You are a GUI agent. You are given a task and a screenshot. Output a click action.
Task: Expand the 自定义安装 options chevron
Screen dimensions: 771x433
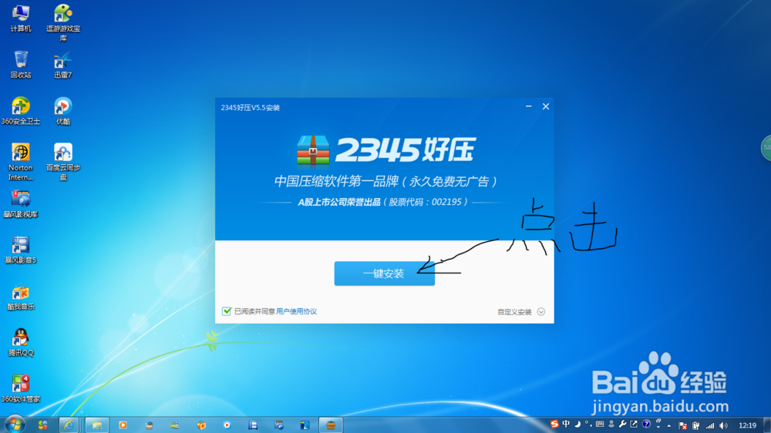pyautogui.click(x=541, y=311)
